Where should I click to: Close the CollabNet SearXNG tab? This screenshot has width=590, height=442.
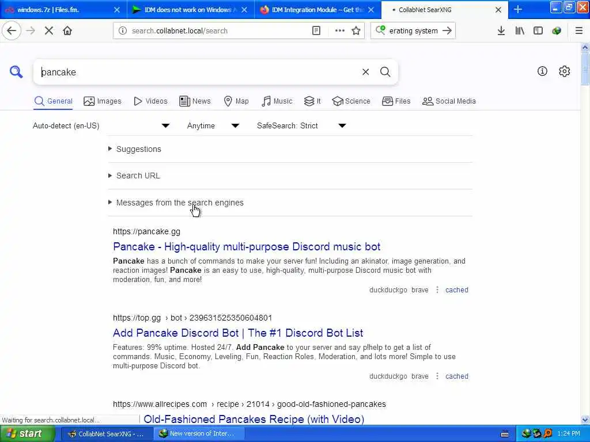pos(498,10)
